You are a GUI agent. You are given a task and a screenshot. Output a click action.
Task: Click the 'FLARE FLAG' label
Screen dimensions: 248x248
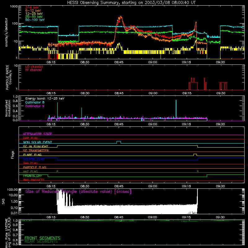click(32, 155)
